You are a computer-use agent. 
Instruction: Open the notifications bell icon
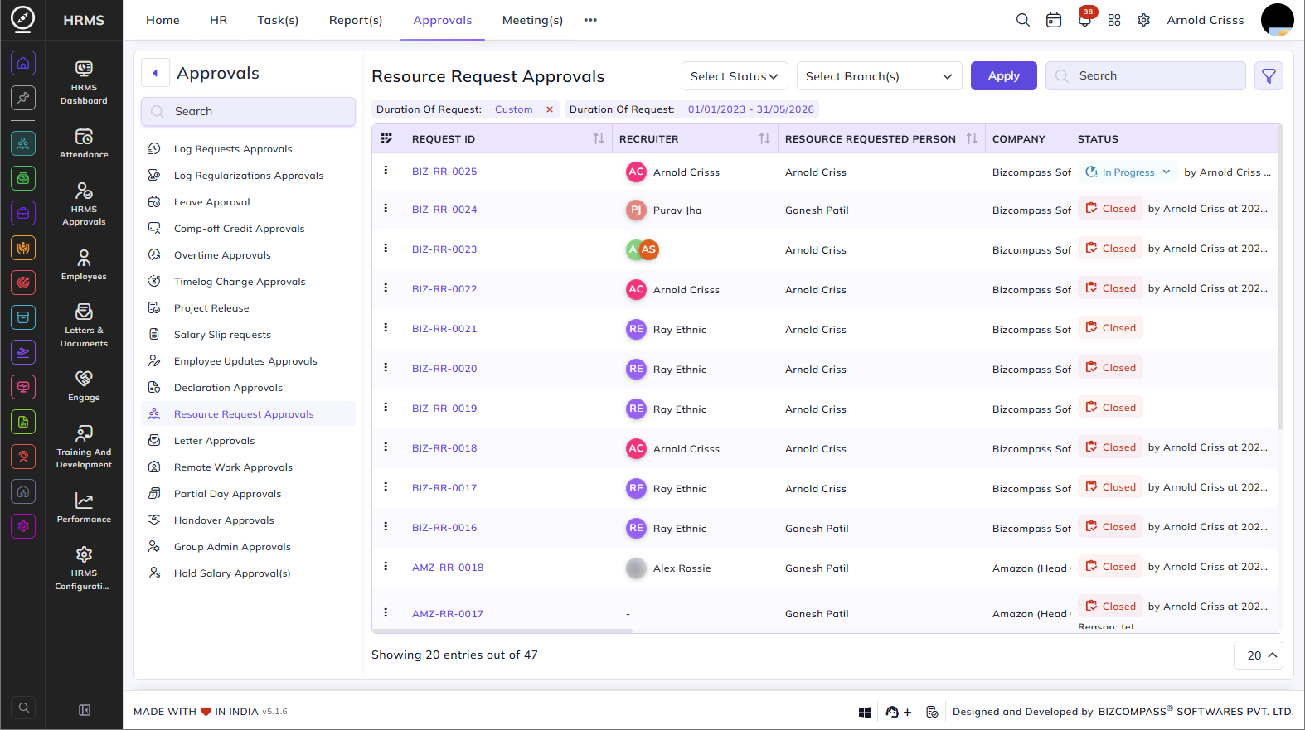(1084, 20)
